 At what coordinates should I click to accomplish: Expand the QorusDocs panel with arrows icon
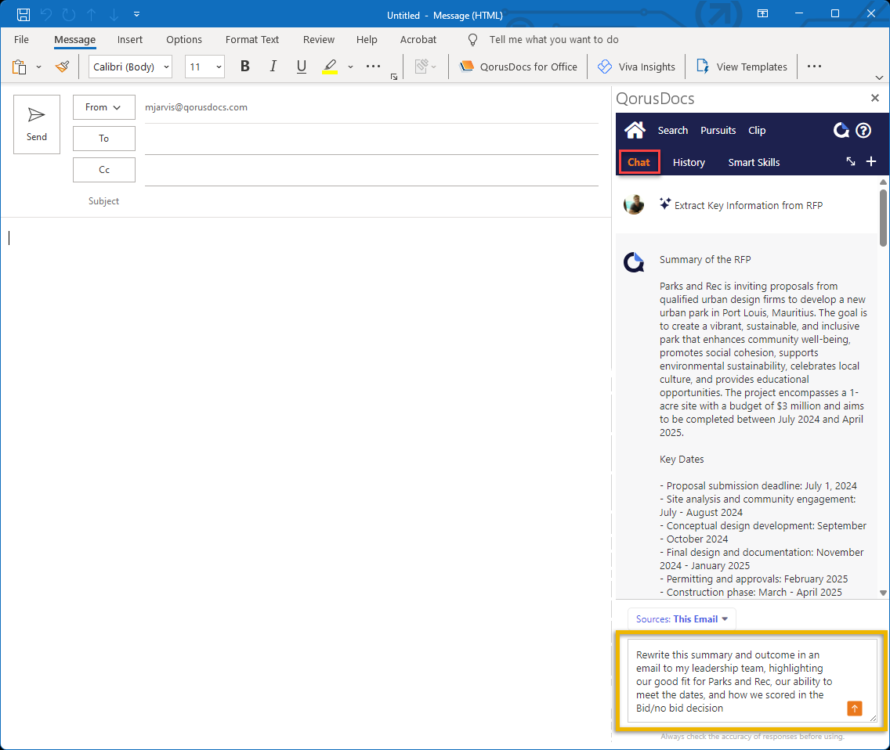click(851, 161)
